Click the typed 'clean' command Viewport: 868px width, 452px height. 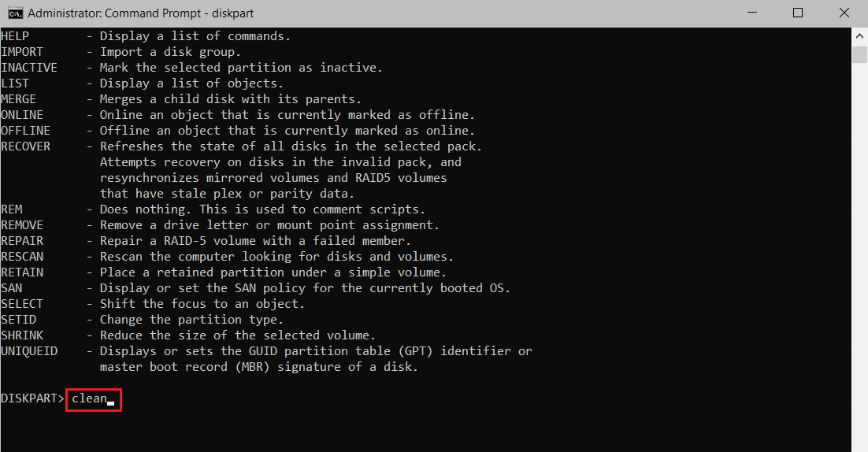[x=89, y=398]
